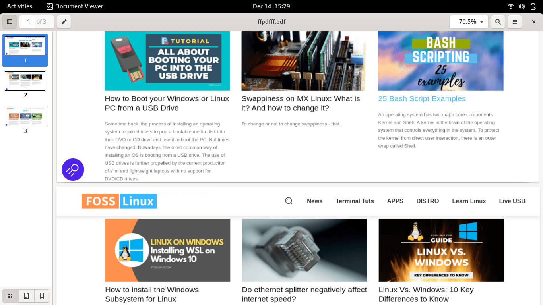Show the outline view in sidebar
This screenshot has height=305, width=543.
pos(26,296)
